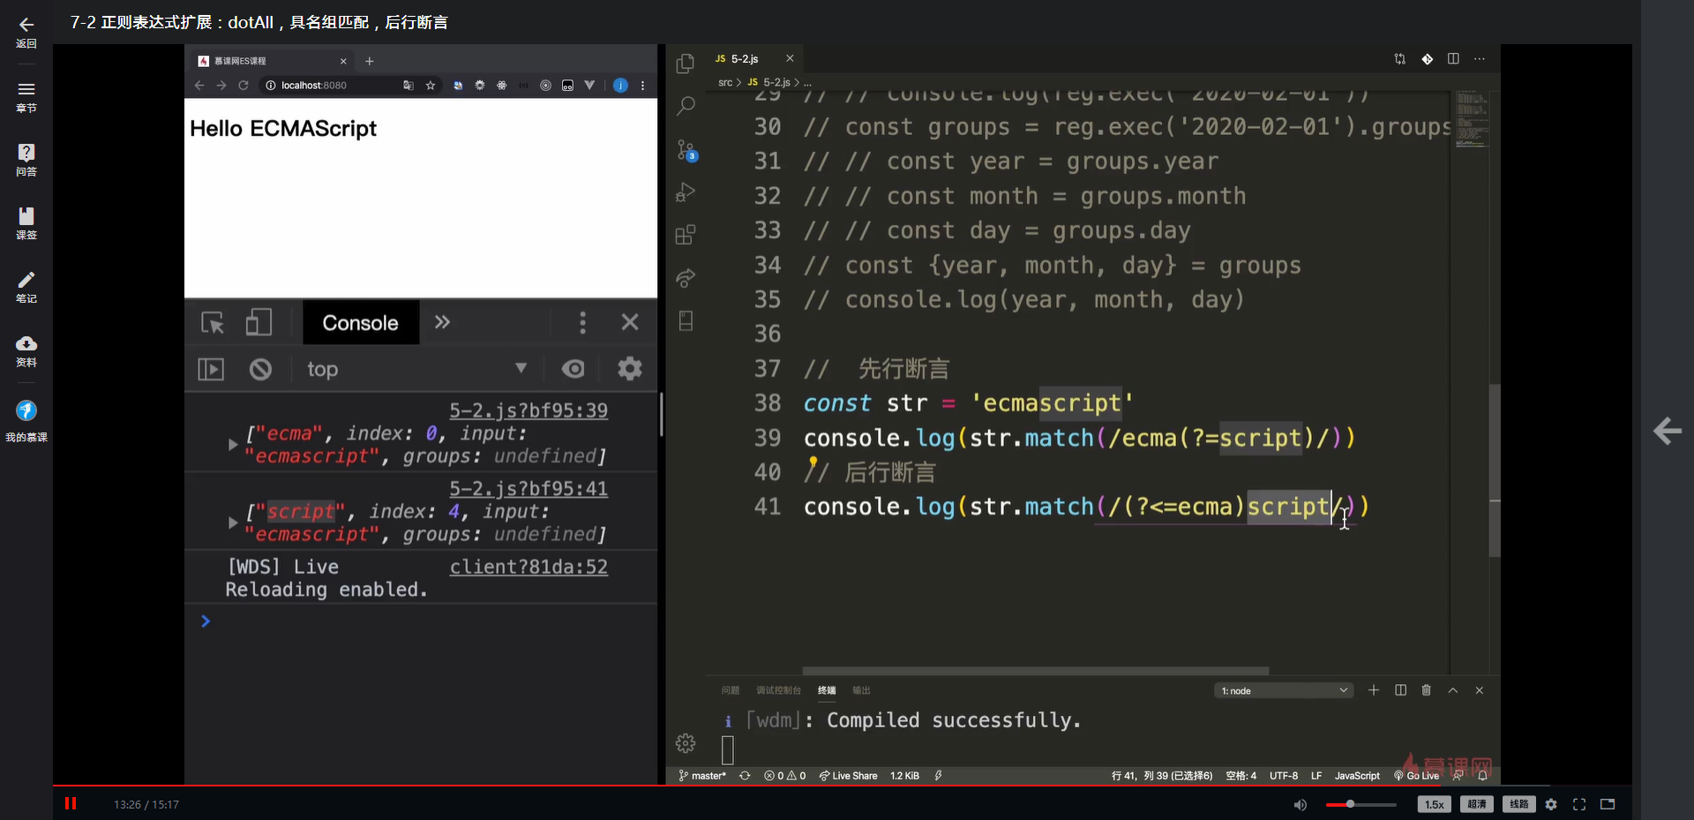Open the Source Control view
This screenshot has width=1694, height=820.
pos(686,149)
